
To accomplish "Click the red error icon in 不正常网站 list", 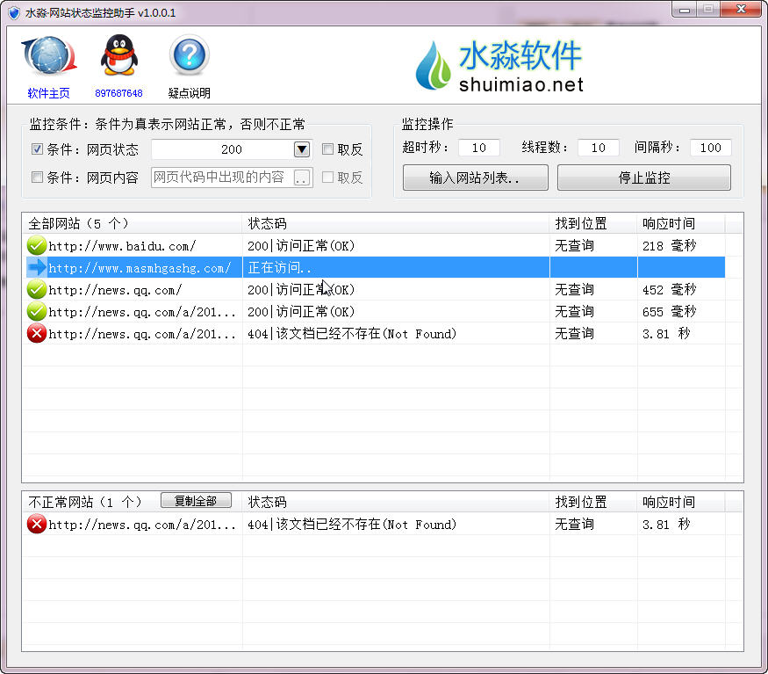I will click(x=37, y=525).
